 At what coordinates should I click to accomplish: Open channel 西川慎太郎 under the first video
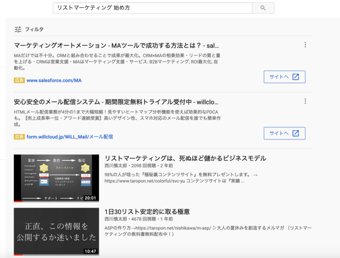click(118, 167)
